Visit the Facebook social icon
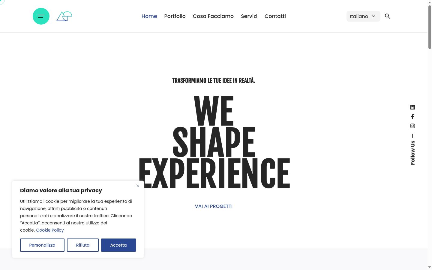 [x=412, y=116]
